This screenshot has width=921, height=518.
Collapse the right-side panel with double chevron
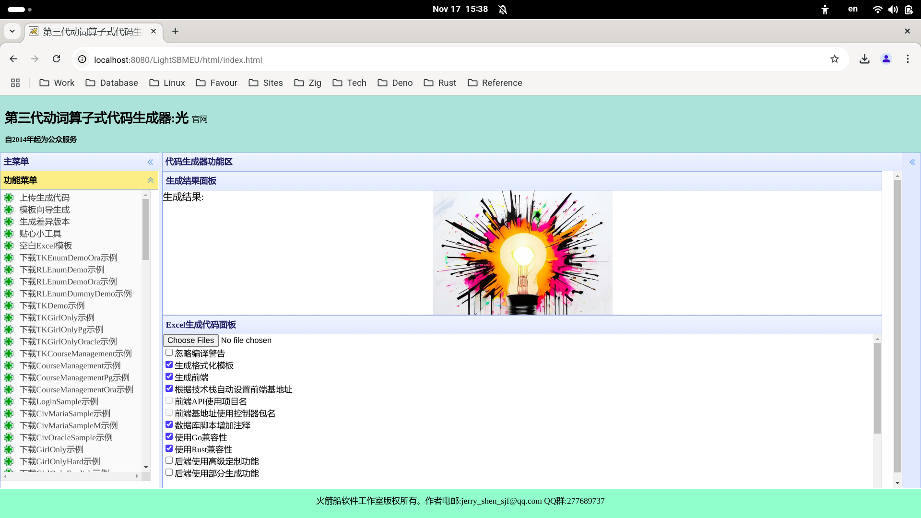pos(912,162)
